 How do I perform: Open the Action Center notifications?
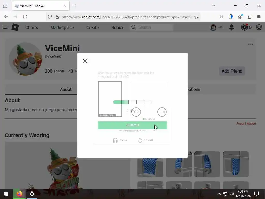(x=256, y=194)
